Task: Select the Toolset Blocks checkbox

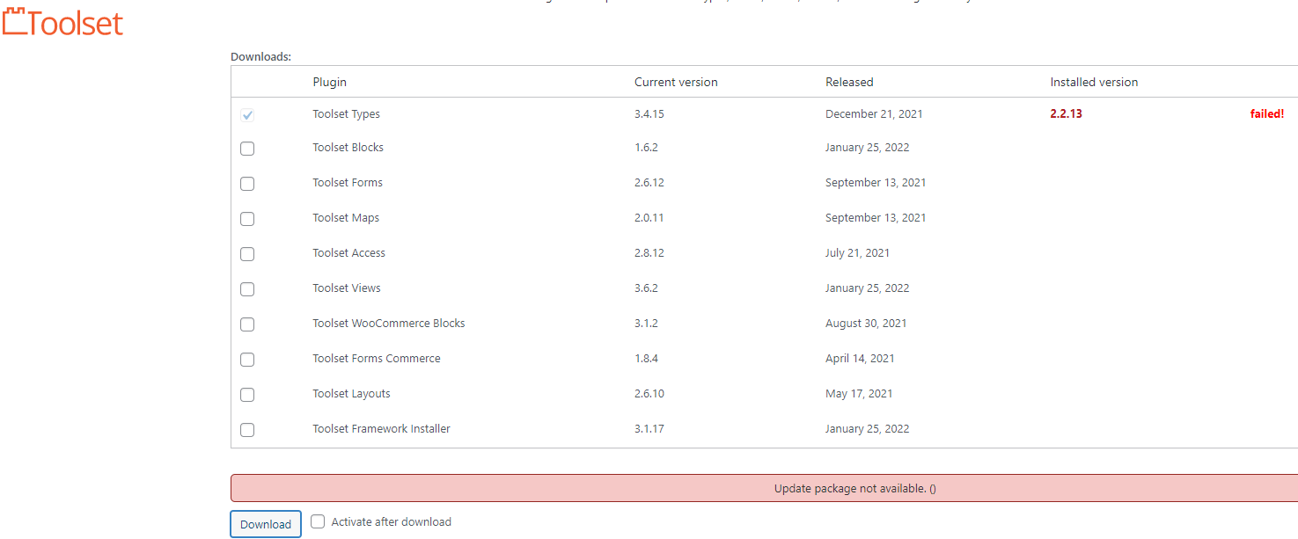Action: pos(247,149)
